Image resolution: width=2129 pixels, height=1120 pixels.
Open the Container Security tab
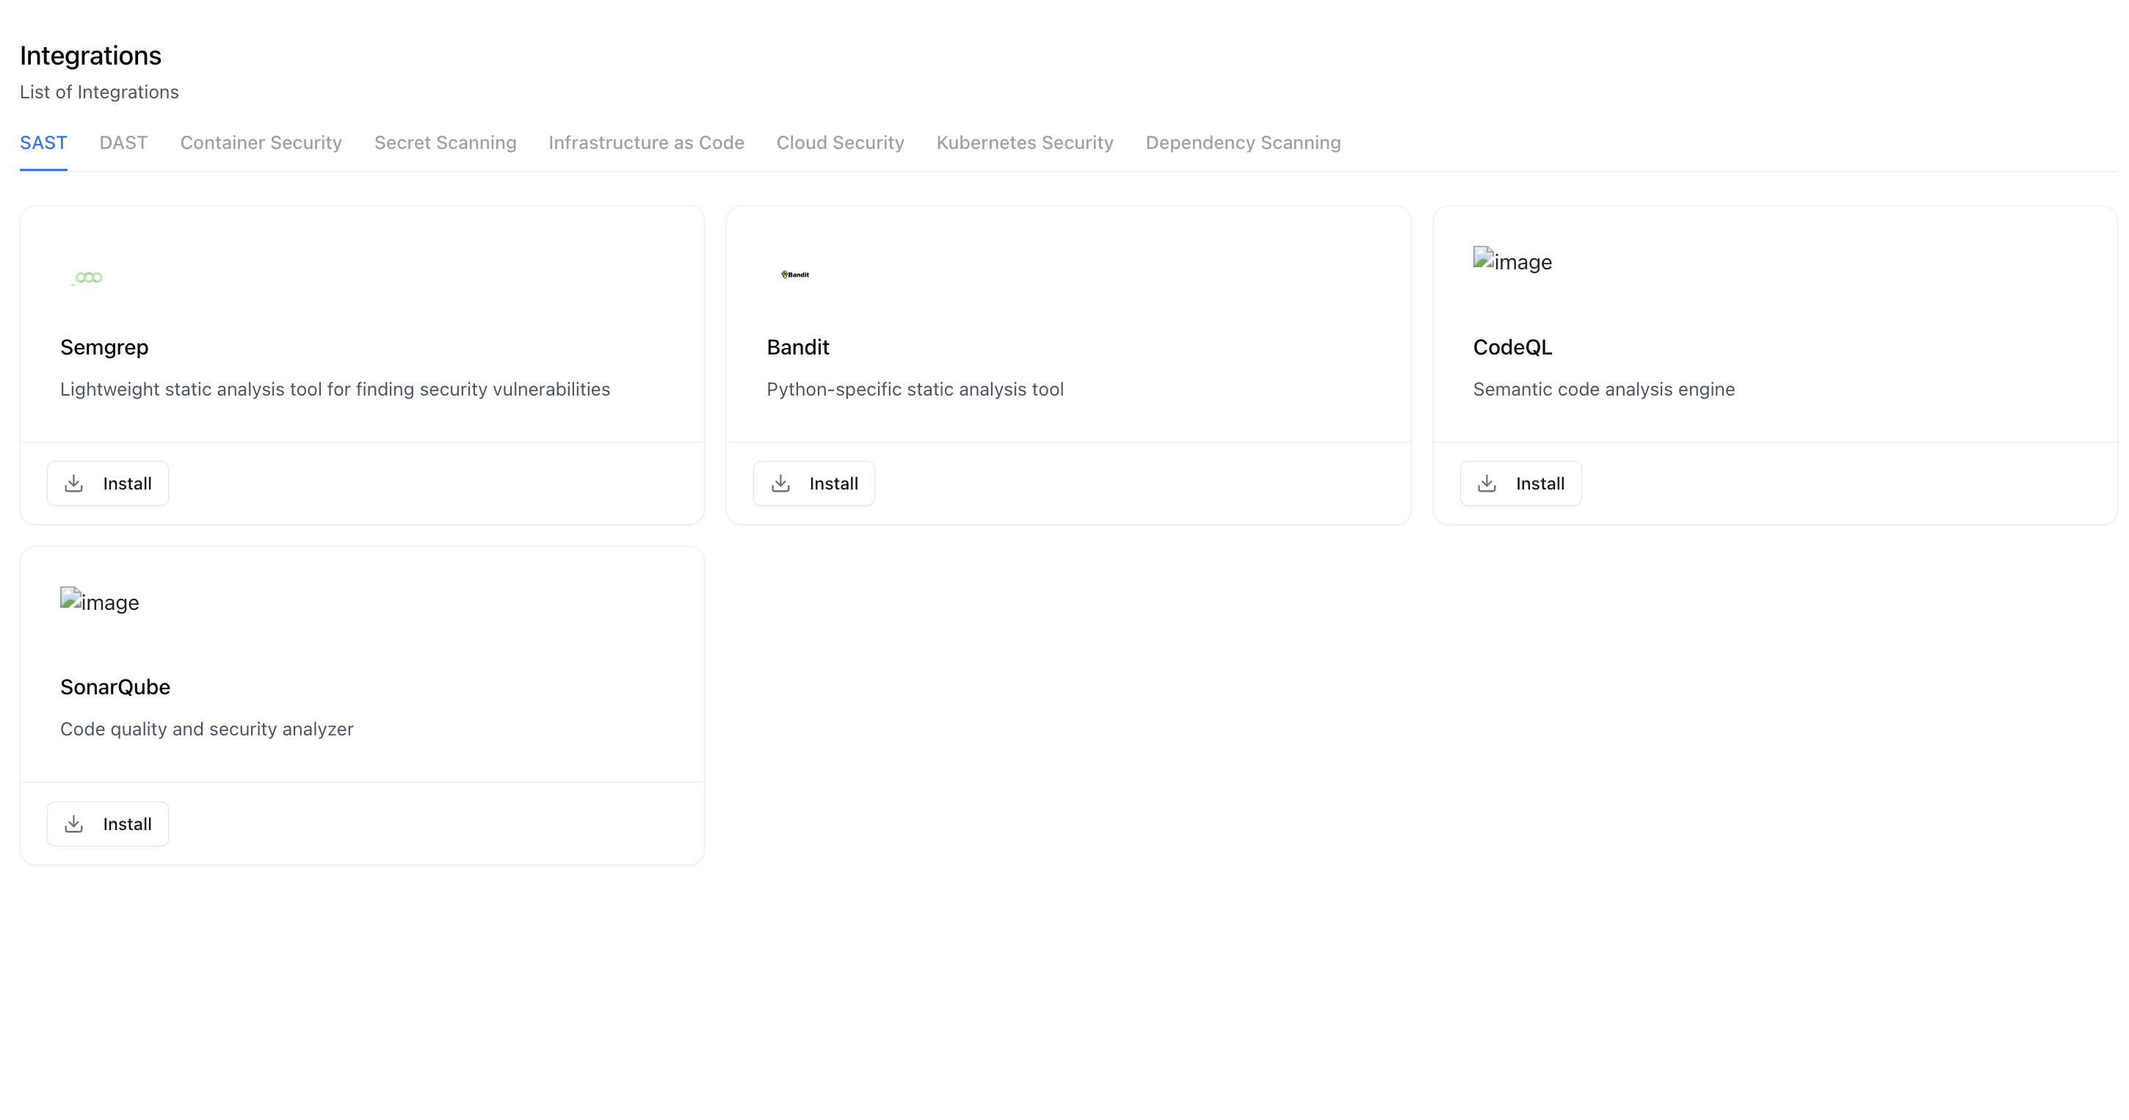click(x=261, y=143)
